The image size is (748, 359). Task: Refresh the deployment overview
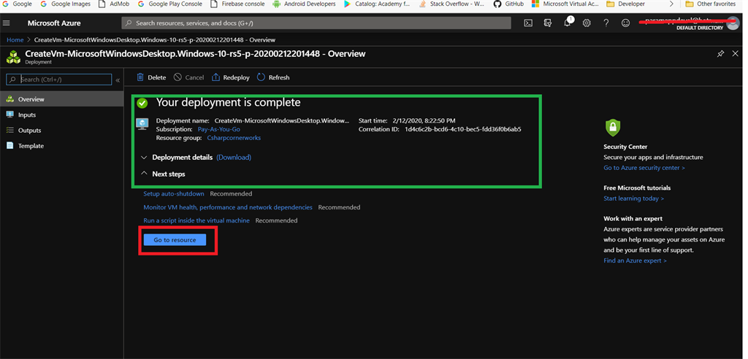(273, 77)
